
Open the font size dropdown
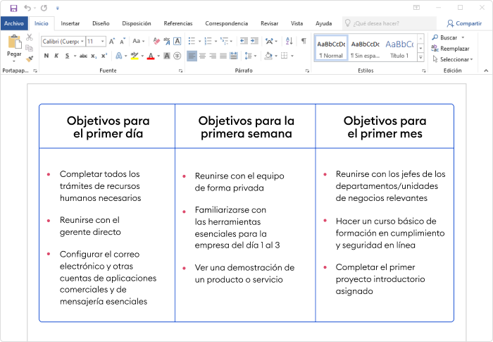tap(103, 42)
